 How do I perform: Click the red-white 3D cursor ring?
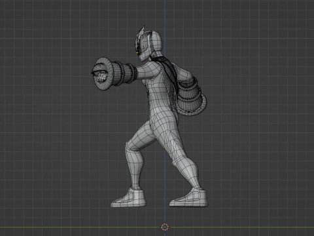[x=165, y=227]
